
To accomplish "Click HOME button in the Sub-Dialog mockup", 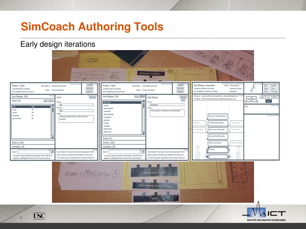I will (x=180, y=85).
